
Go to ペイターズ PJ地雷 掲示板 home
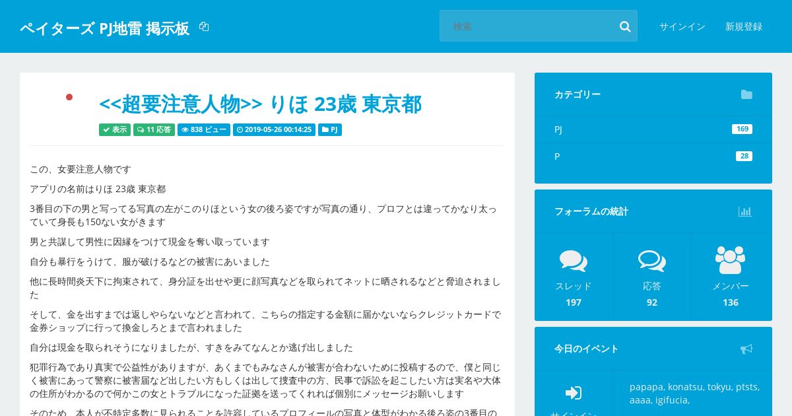pyautogui.click(x=105, y=28)
